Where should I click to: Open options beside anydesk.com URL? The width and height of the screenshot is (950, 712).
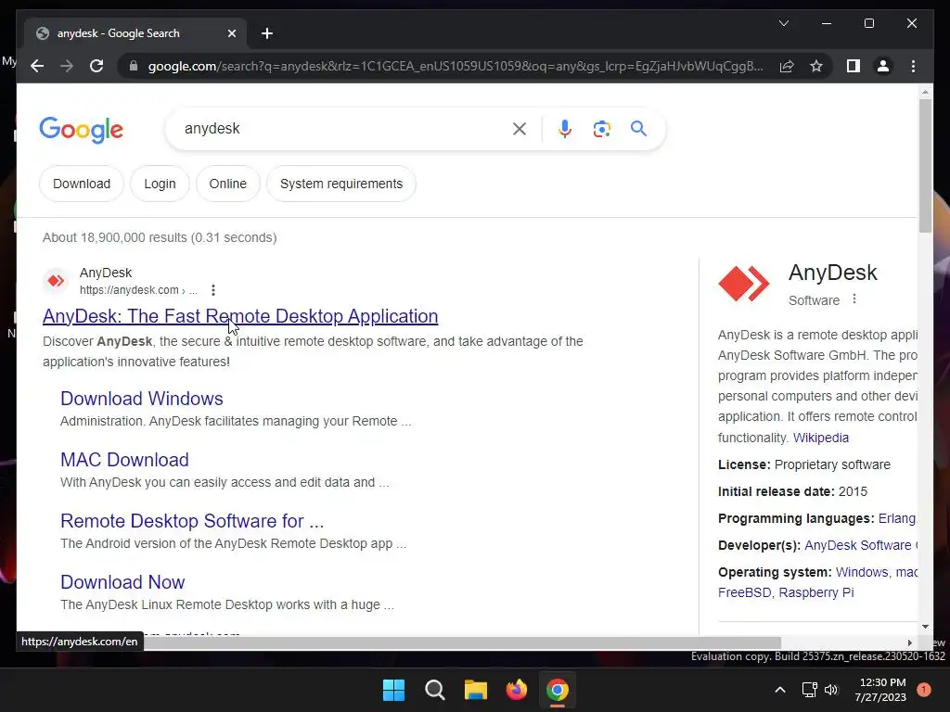click(213, 290)
